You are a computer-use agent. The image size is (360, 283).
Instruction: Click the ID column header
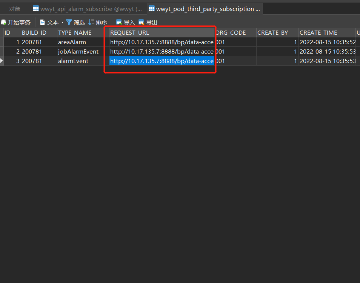pos(12,32)
